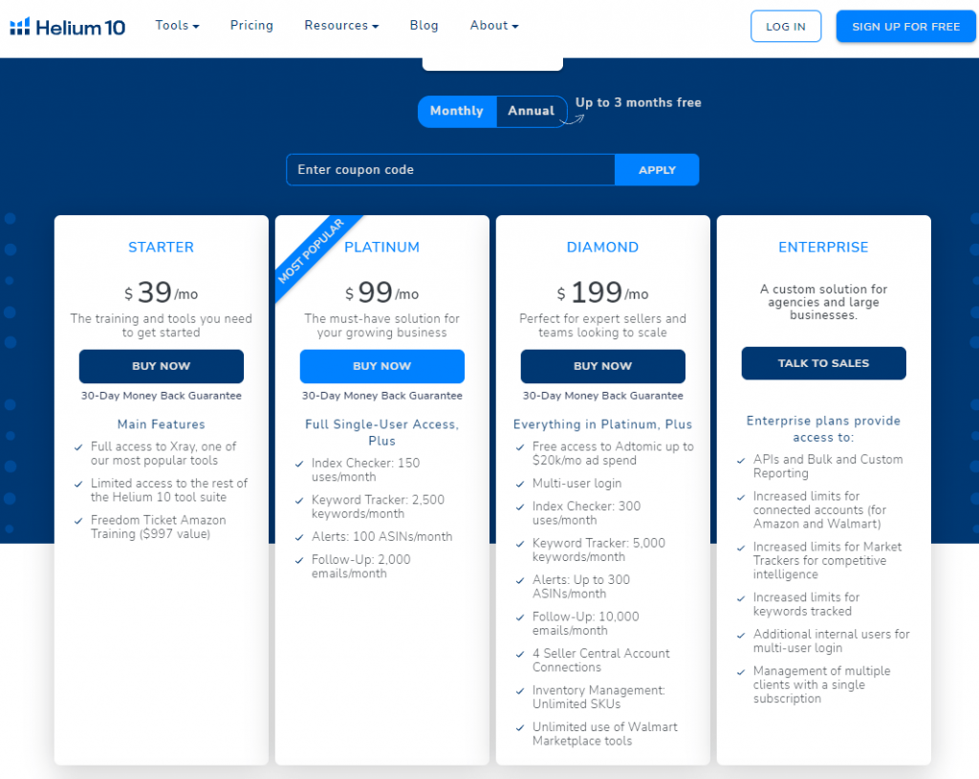Click checkmark beside 'Index Checker: 300'

click(x=520, y=508)
